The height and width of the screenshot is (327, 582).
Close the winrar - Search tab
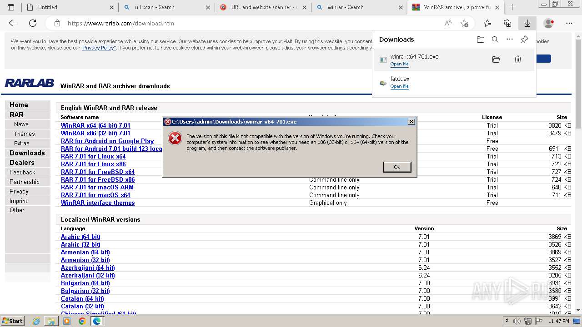(401, 7)
